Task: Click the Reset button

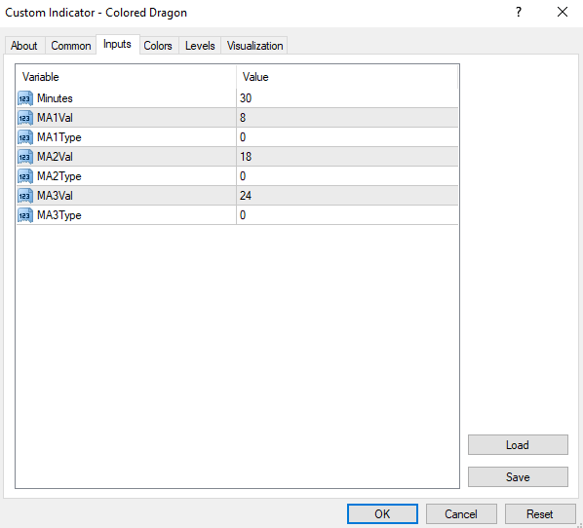Action: pyautogui.click(x=540, y=514)
